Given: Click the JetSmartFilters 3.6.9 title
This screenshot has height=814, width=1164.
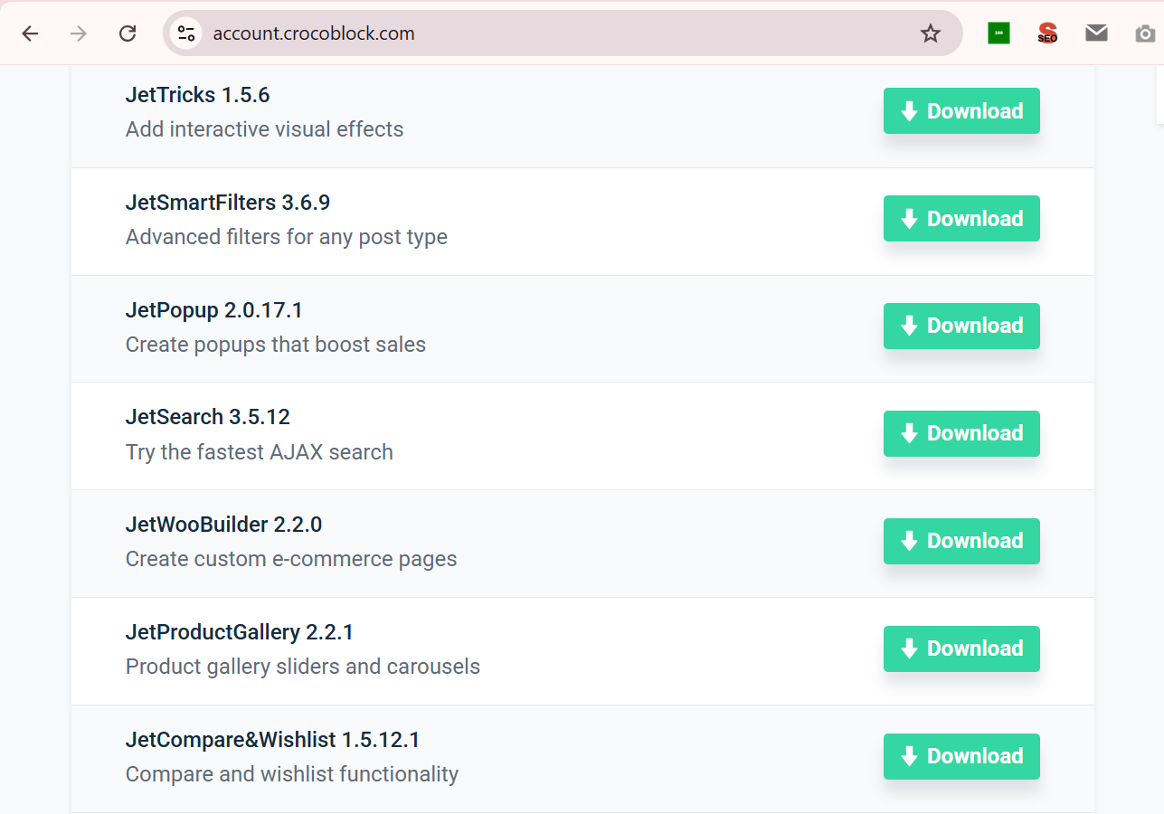Looking at the screenshot, I should 228,203.
